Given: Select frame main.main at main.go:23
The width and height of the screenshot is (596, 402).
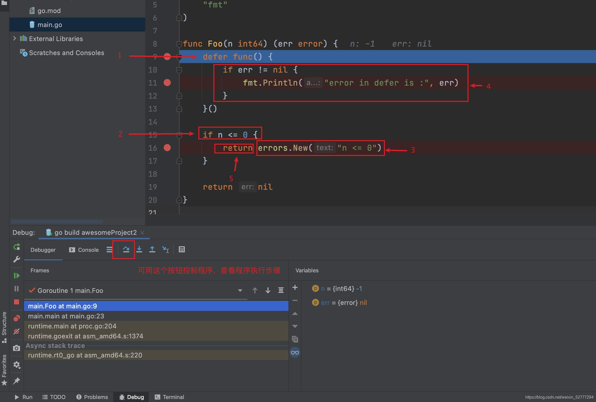Looking at the screenshot, I should [156, 316].
